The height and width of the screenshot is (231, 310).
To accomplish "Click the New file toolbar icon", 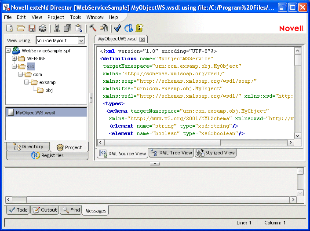I will pos(9,28).
